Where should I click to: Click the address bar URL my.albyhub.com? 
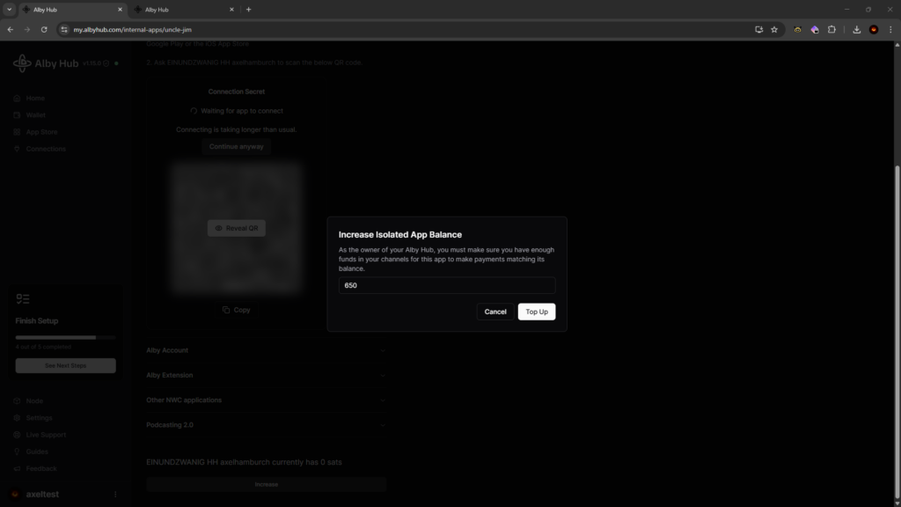point(132,29)
